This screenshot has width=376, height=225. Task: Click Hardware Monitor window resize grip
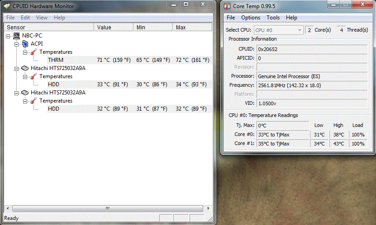point(210,219)
